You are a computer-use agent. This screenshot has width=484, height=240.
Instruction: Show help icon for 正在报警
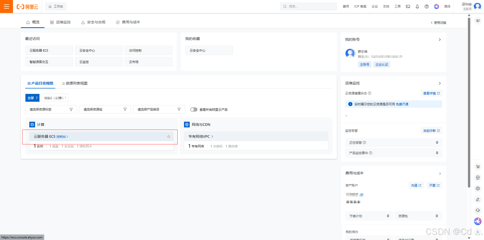coord(364,142)
